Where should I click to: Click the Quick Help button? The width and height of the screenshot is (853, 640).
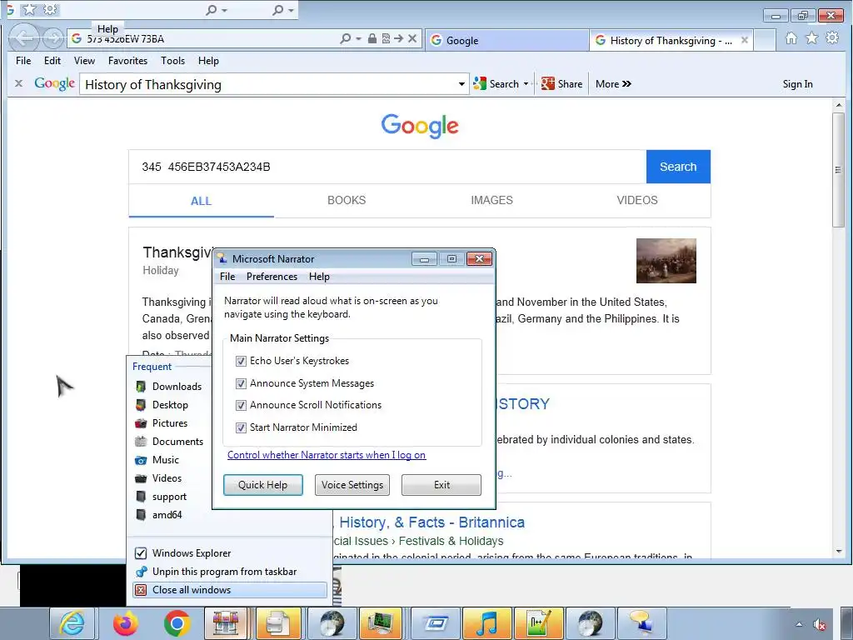262,485
